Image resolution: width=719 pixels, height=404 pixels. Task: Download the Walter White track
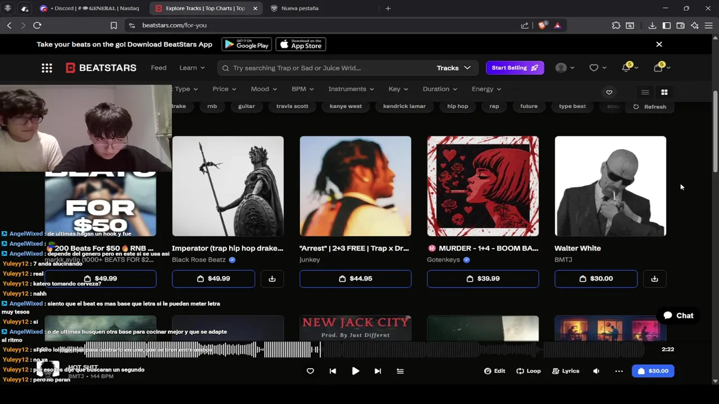pyautogui.click(x=654, y=279)
